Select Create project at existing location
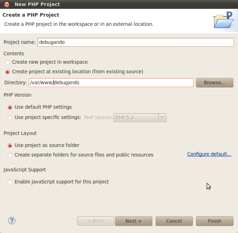 tap(8, 72)
